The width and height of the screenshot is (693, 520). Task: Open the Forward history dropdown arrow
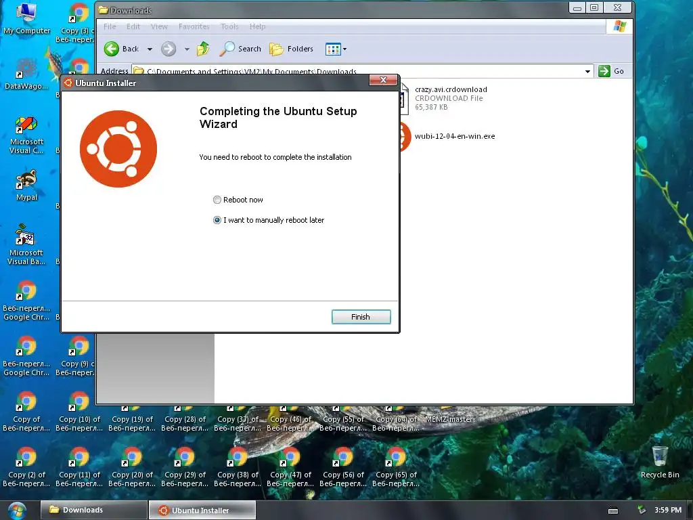[x=187, y=49]
